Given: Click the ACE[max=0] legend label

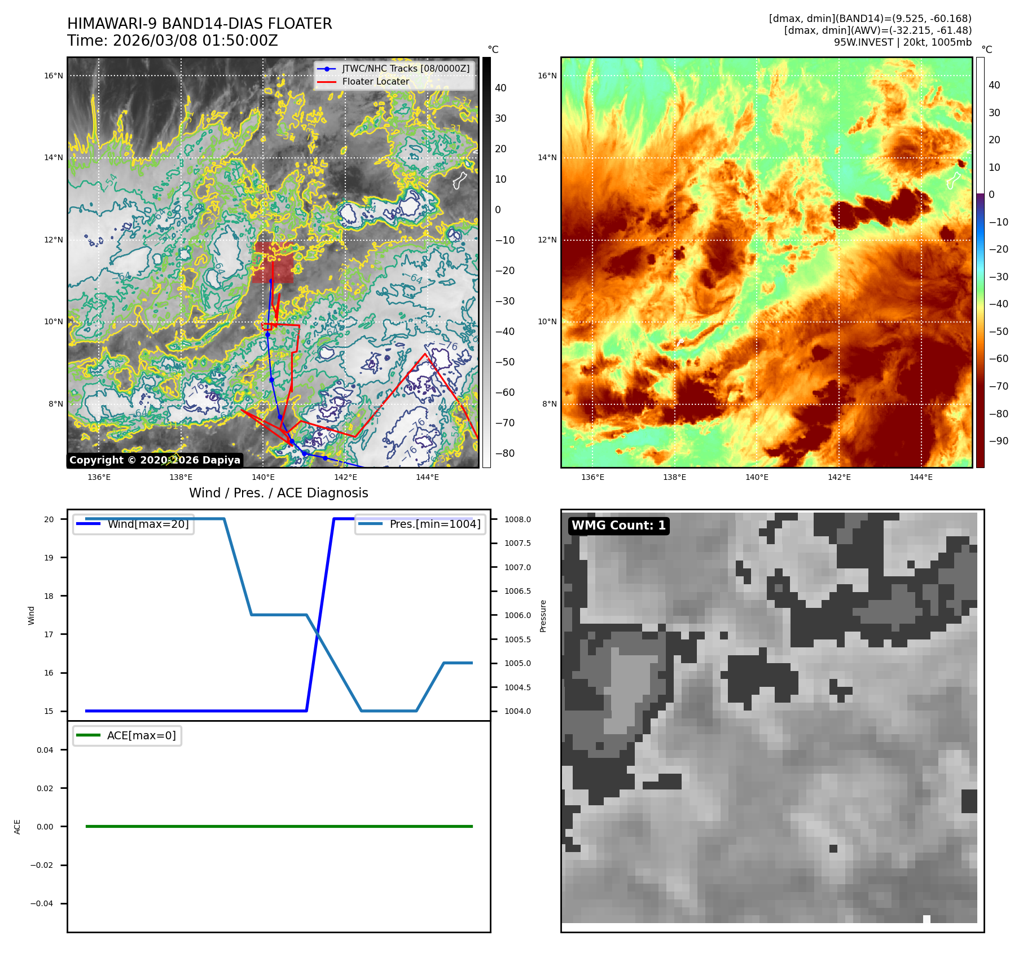Looking at the screenshot, I should [141, 735].
